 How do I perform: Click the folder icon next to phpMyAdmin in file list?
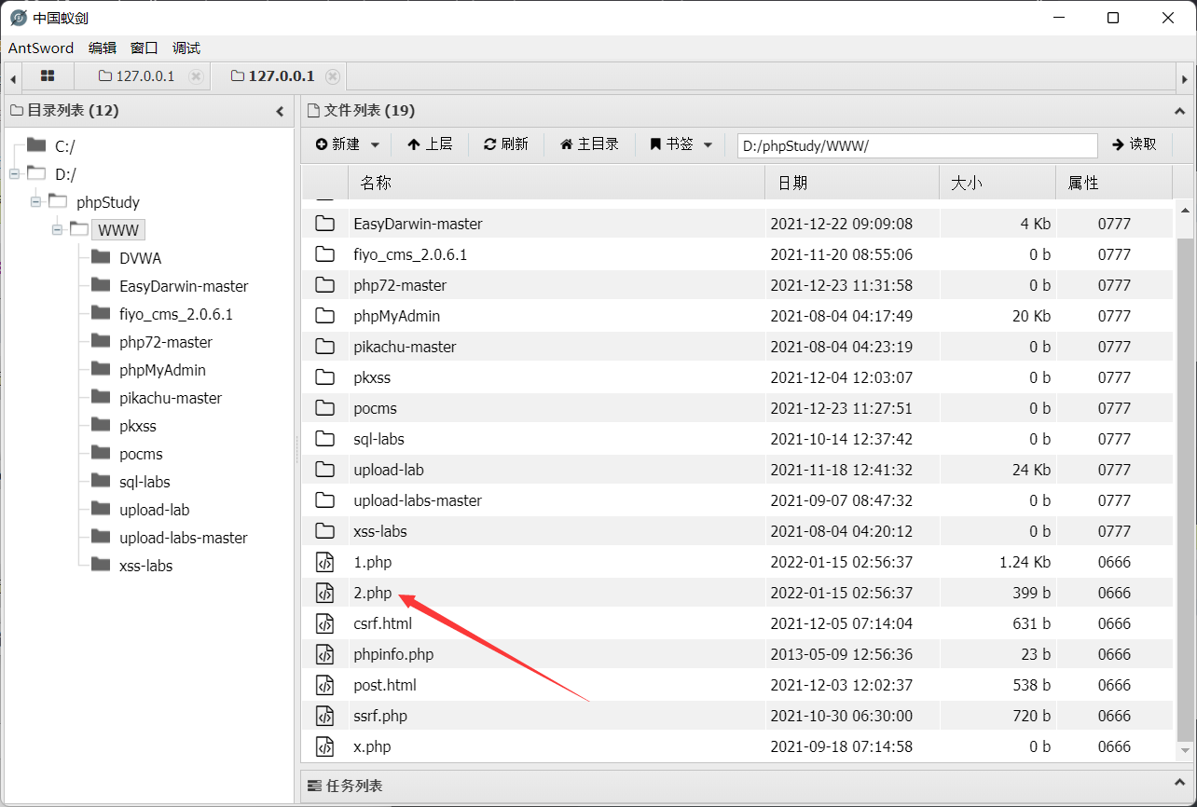pyautogui.click(x=324, y=316)
